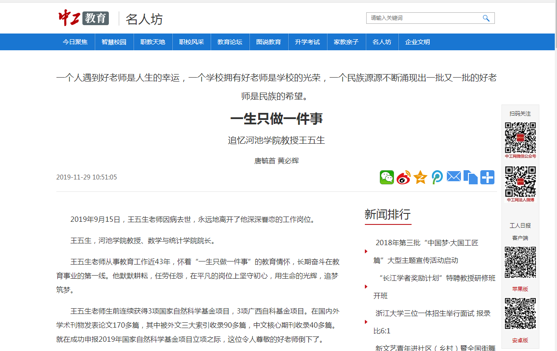
Task: Click the keyword search input field
Action: (423, 18)
